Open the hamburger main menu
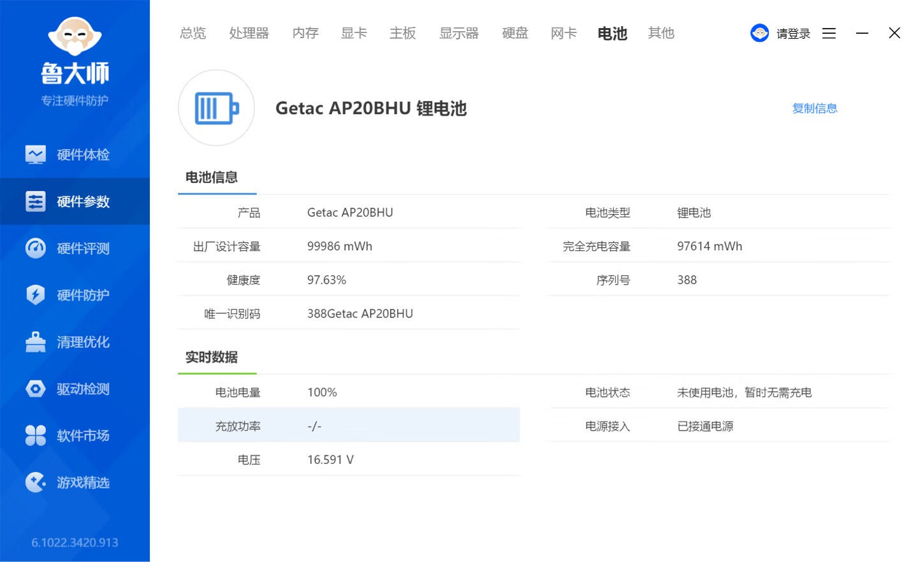 click(x=829, y=33)
